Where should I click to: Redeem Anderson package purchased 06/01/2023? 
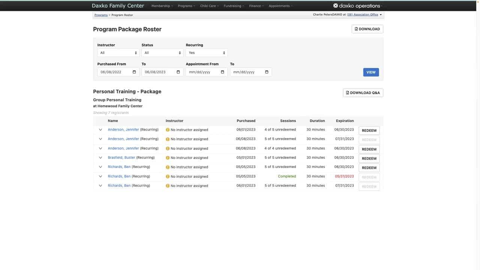[x=369, y=130]
